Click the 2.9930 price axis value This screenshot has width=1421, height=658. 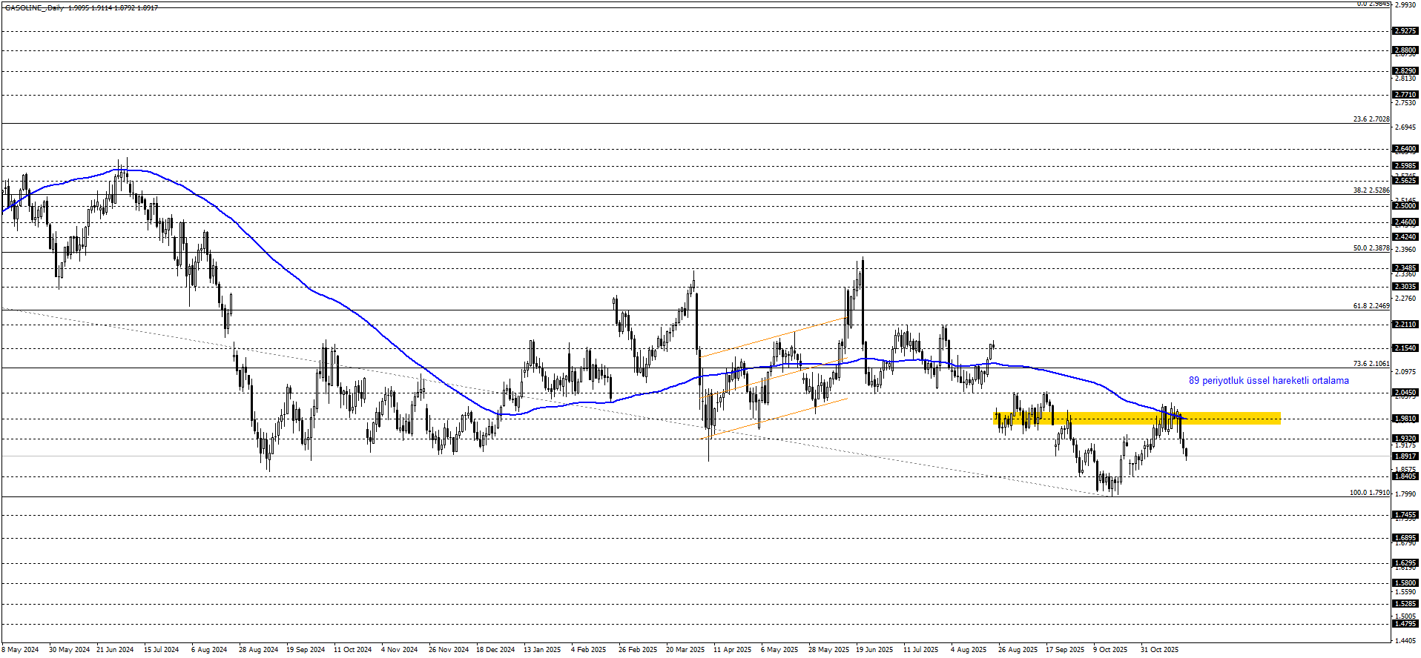(x=1405, y=4)
